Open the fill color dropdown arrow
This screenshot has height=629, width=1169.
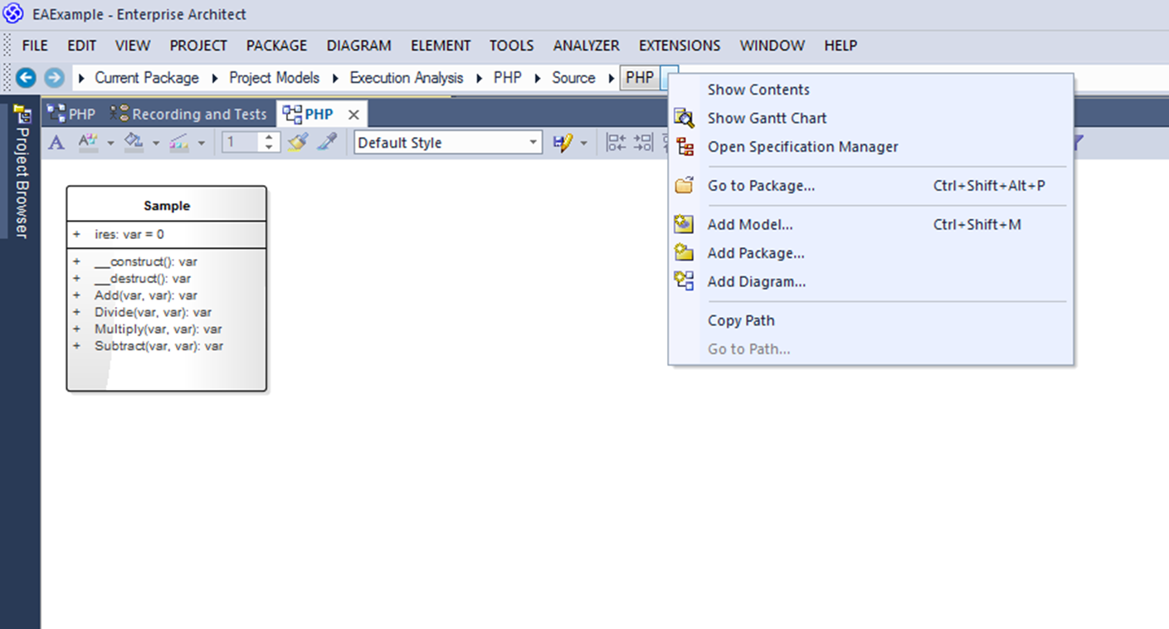pyautogui.click(x=156, y=144)
